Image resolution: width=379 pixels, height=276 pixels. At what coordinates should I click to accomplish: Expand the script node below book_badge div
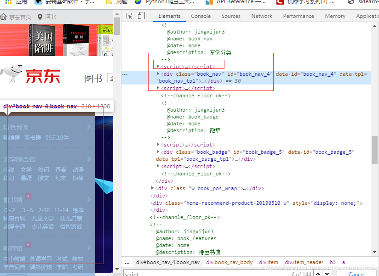pos(158,166)
